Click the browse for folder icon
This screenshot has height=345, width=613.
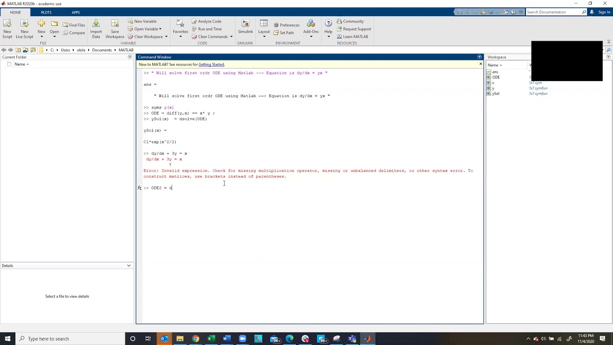coord(25,50)
